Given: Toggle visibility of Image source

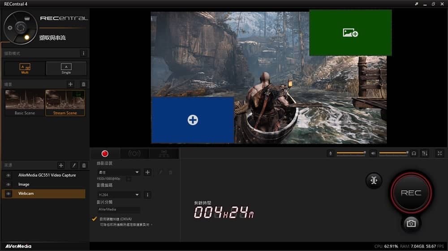Looking at the screenshot, I should (8, 184).
